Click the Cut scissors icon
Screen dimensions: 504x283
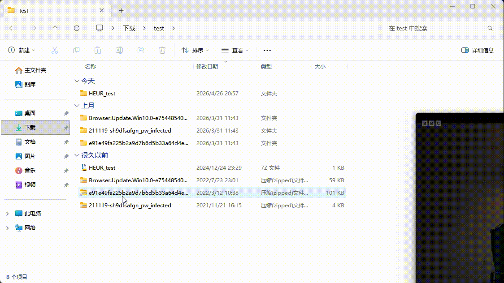55,50
